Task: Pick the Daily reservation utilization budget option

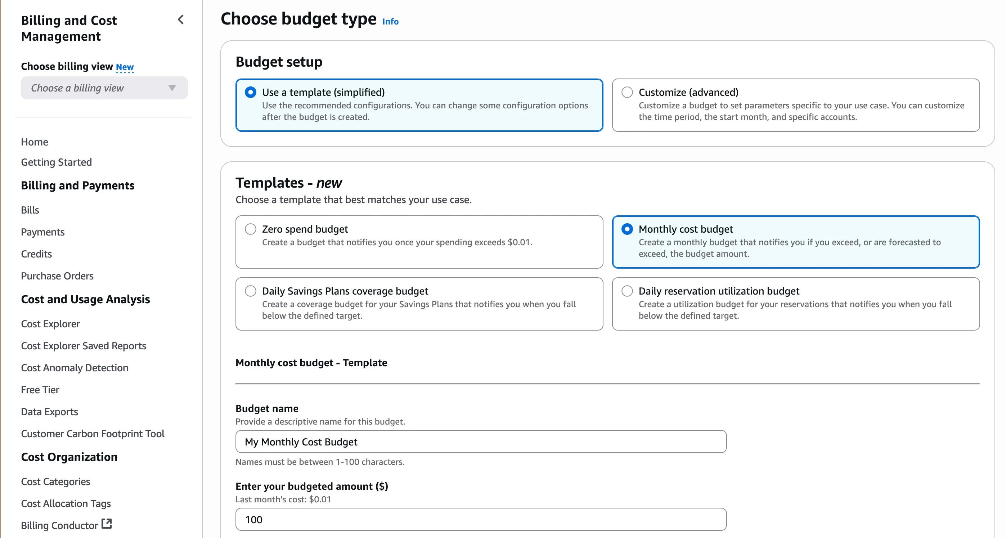Action: pyautogui.click(x=627, y=291)
